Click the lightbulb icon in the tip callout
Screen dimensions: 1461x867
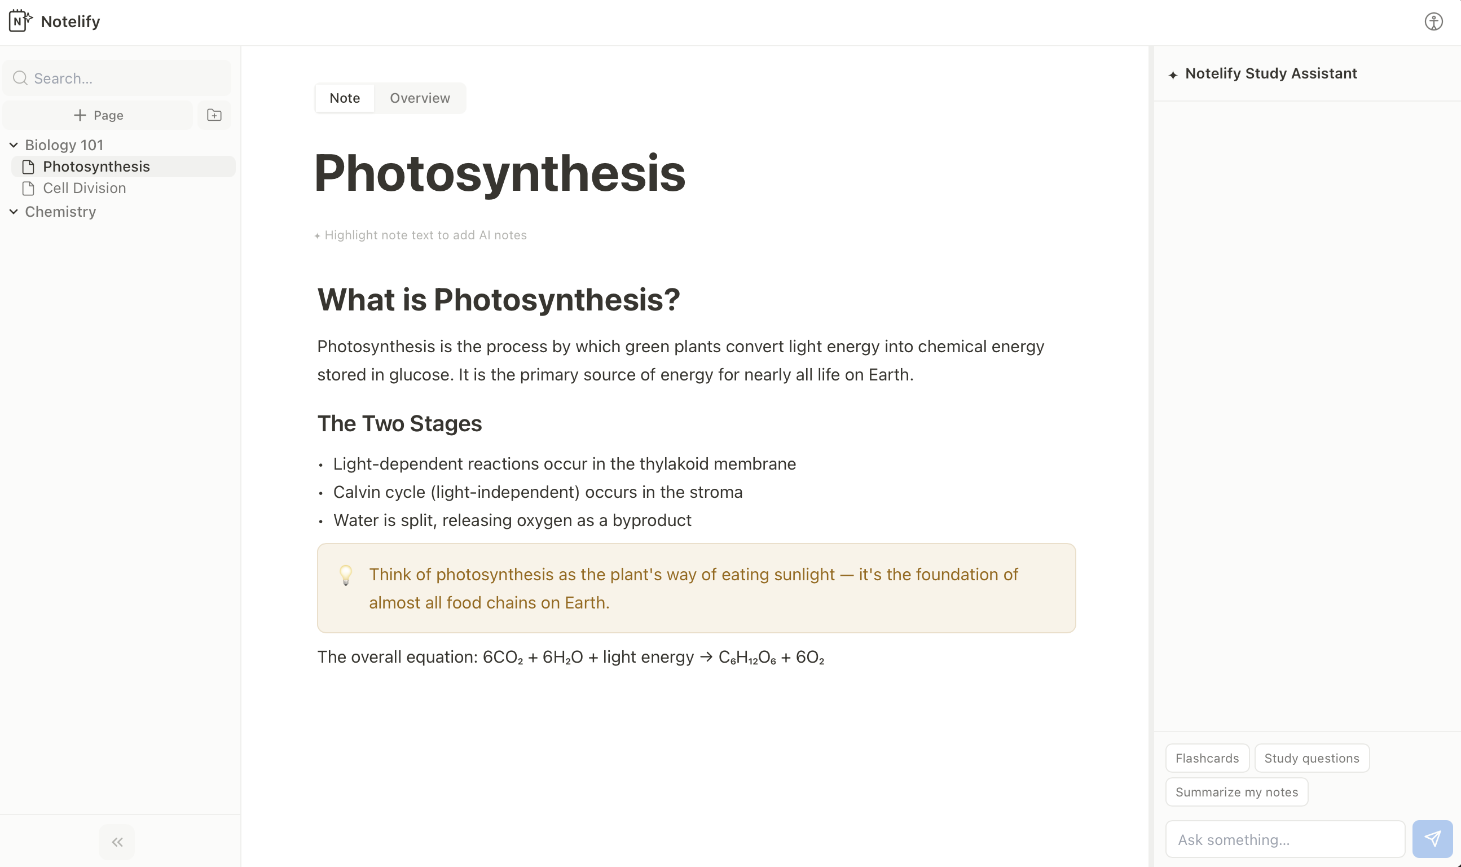point(347,574)
